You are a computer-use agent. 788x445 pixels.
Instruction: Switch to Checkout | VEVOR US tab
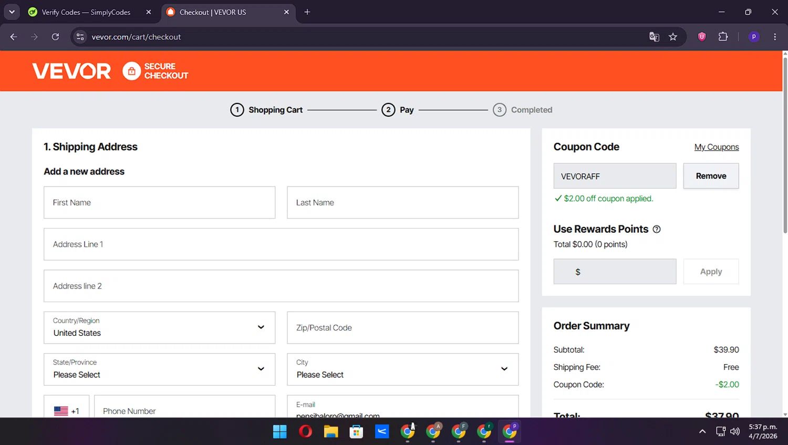coord(229,12)
